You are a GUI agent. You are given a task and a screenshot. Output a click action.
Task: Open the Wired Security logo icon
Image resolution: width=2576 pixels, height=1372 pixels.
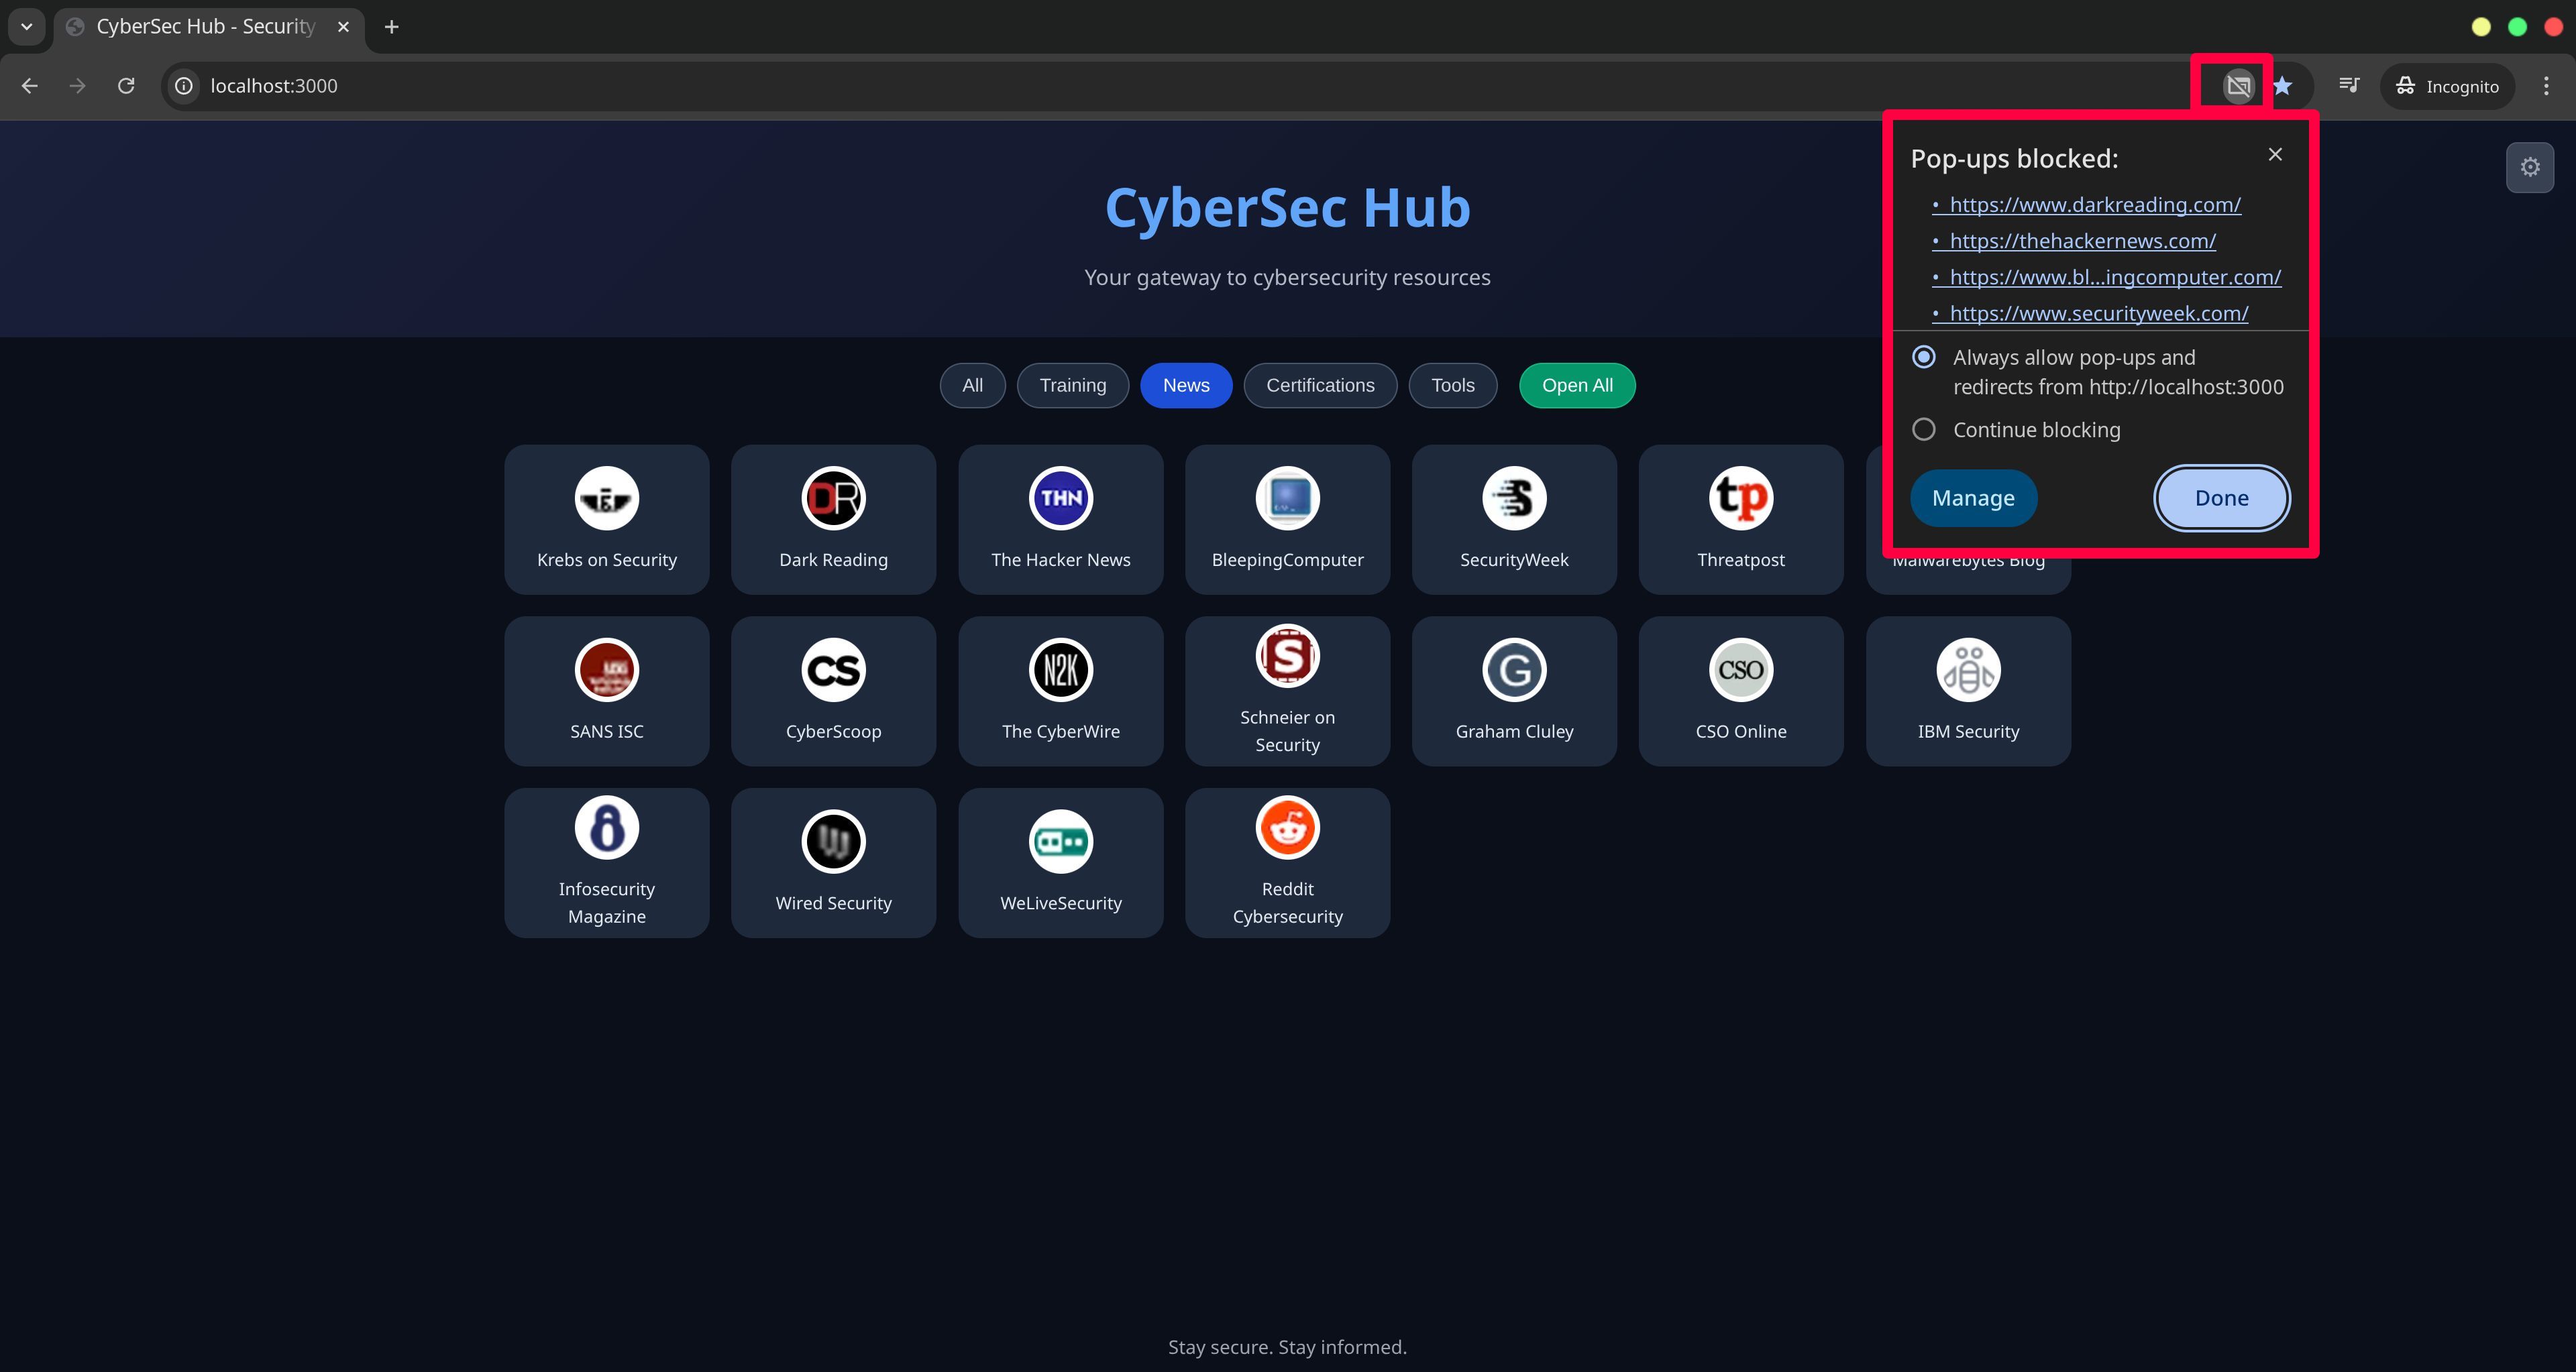click(833, 842)
